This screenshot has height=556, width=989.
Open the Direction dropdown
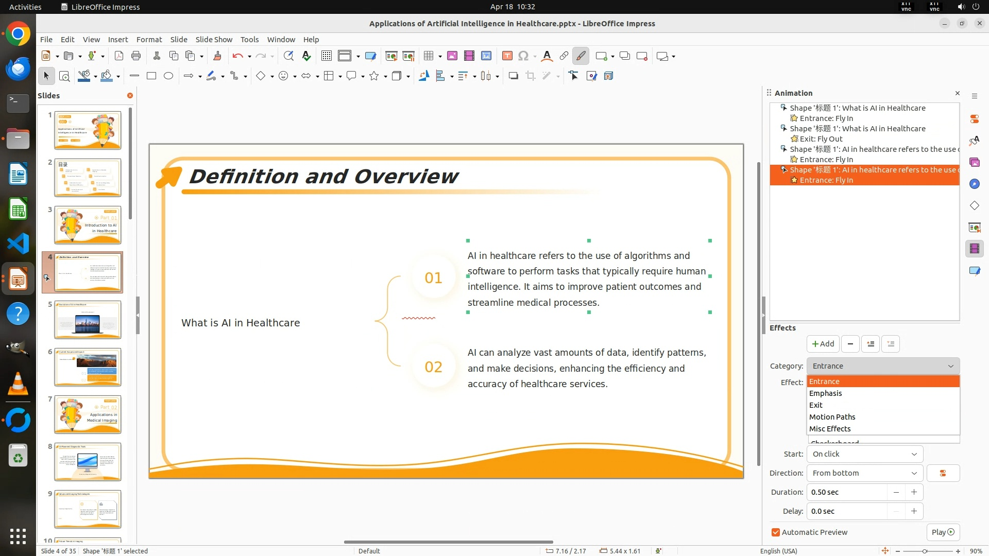(864, 473)
